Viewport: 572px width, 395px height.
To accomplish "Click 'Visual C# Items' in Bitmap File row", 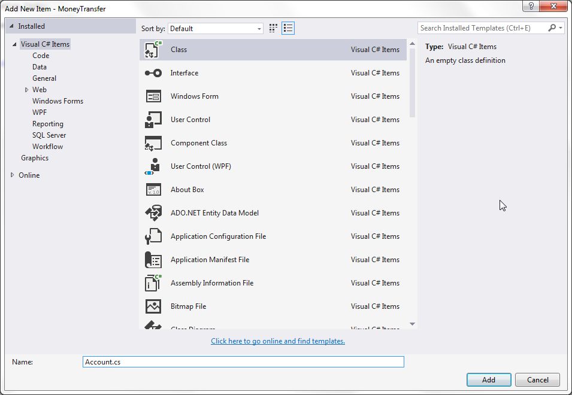I will (375, 306).
